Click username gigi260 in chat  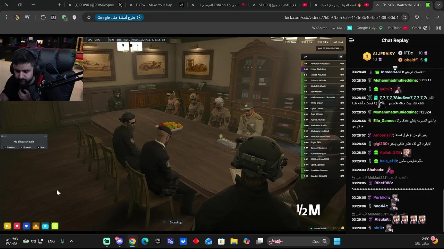coord(380,144)
